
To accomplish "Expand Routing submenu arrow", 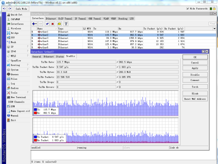I will pyautogui.click(x=28, y=65).
